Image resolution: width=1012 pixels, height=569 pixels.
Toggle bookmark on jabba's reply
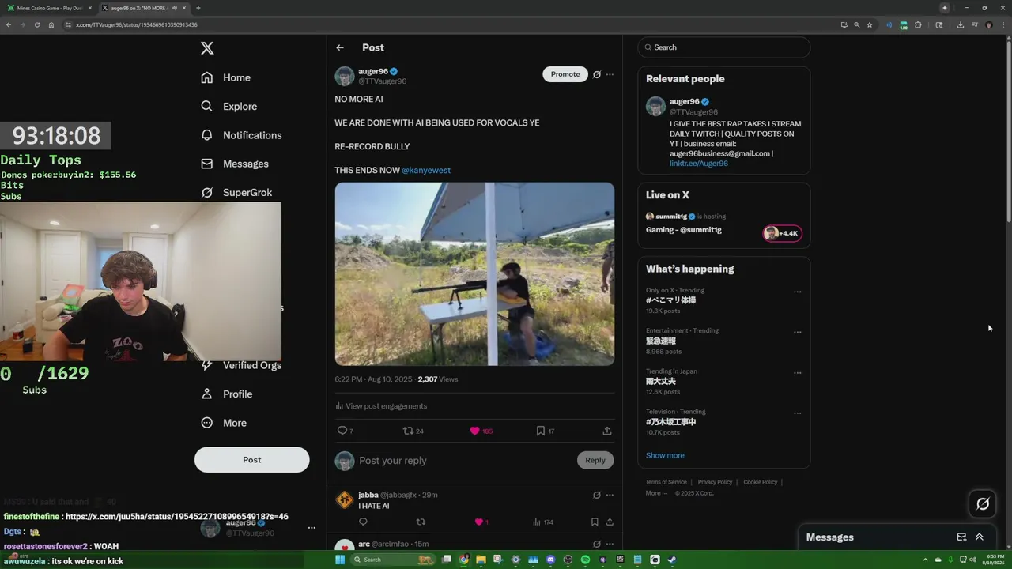(x=595, y=522)
